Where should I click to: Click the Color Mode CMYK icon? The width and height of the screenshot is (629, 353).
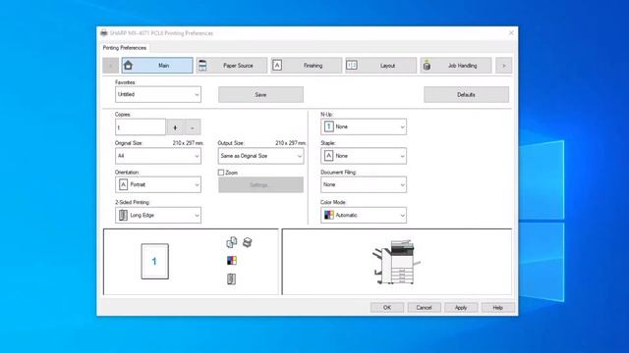tap(329, 215)
